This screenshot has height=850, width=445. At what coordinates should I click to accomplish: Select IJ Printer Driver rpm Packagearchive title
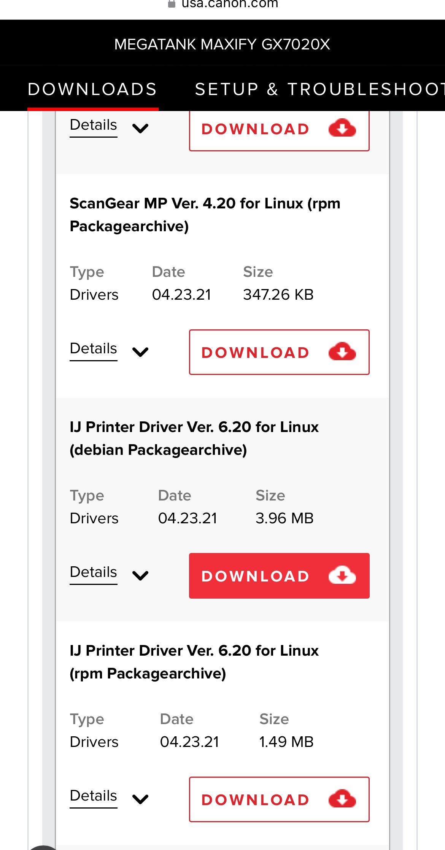tap(194, 662)
